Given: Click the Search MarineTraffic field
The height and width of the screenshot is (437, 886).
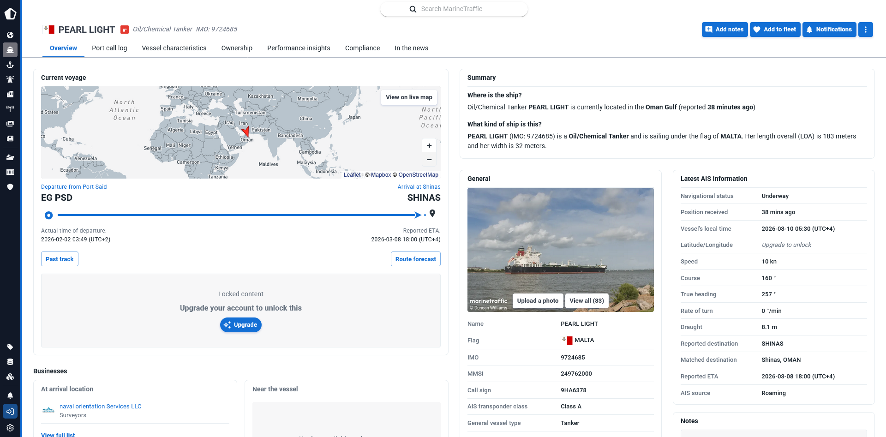Looking at the screenshot, I should click(x=454, y=9).
